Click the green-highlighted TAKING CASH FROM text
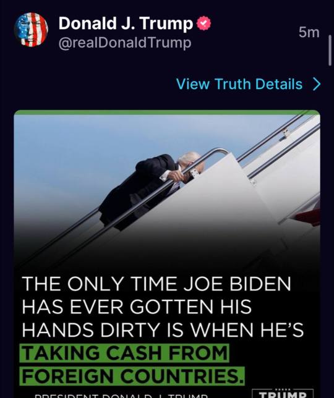 pyautogui.click(x=124, y=353)
